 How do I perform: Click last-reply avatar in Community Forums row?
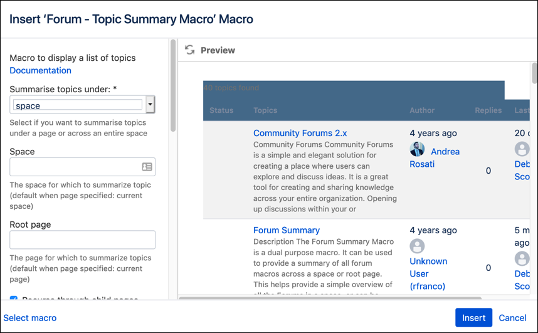tap(522, 149)
